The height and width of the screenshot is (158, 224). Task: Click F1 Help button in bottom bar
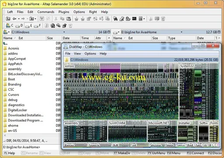tap(9, 153)
